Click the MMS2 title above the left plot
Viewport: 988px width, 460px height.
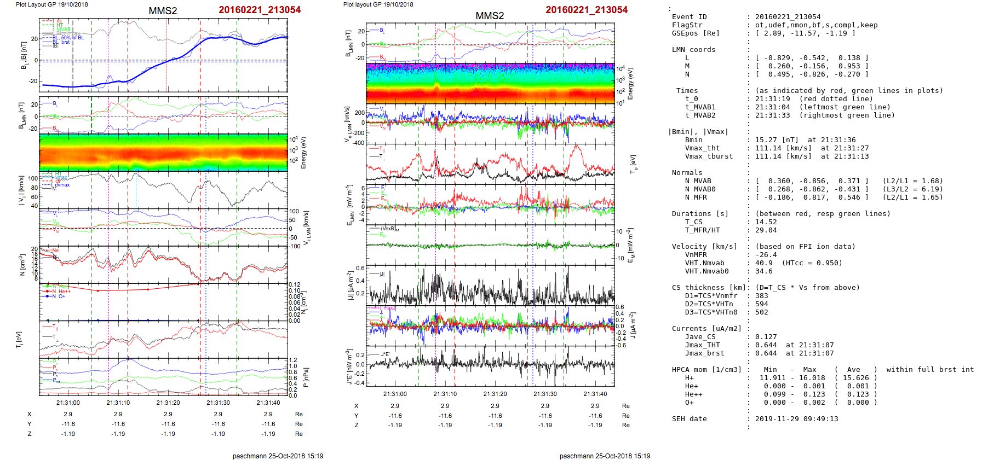click(x=163, y=11)
